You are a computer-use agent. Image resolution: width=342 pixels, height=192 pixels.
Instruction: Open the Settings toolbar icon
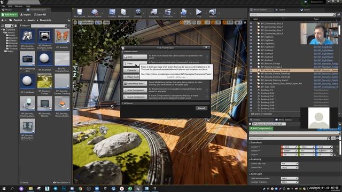tap(138, 13)
